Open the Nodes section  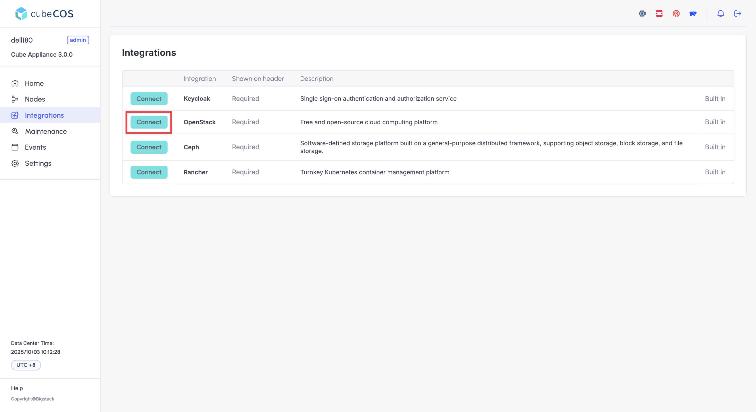pyautogui.click(x=35, y=99)
